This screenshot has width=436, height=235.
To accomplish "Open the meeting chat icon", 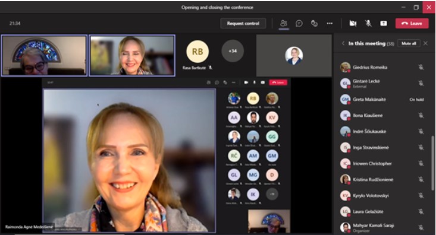I will pos(299,23).
